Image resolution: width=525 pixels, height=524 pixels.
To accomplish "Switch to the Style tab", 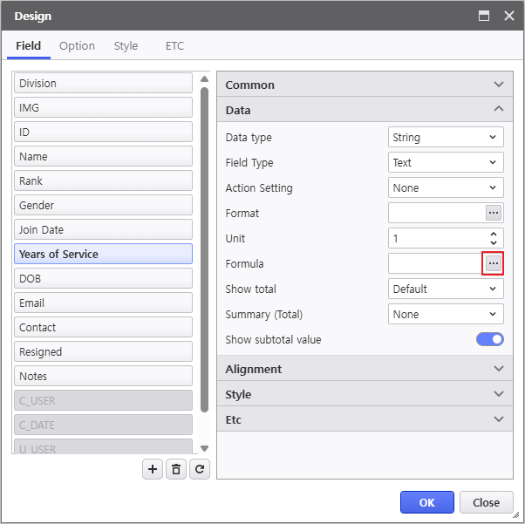I will [x=126, y=45].
